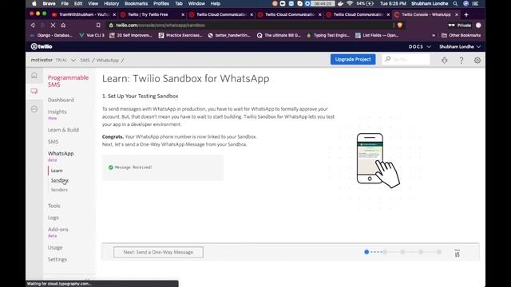Click the green Message Received check icon
This screenshot has height=287, width=511.
click(x=111, y=167)
